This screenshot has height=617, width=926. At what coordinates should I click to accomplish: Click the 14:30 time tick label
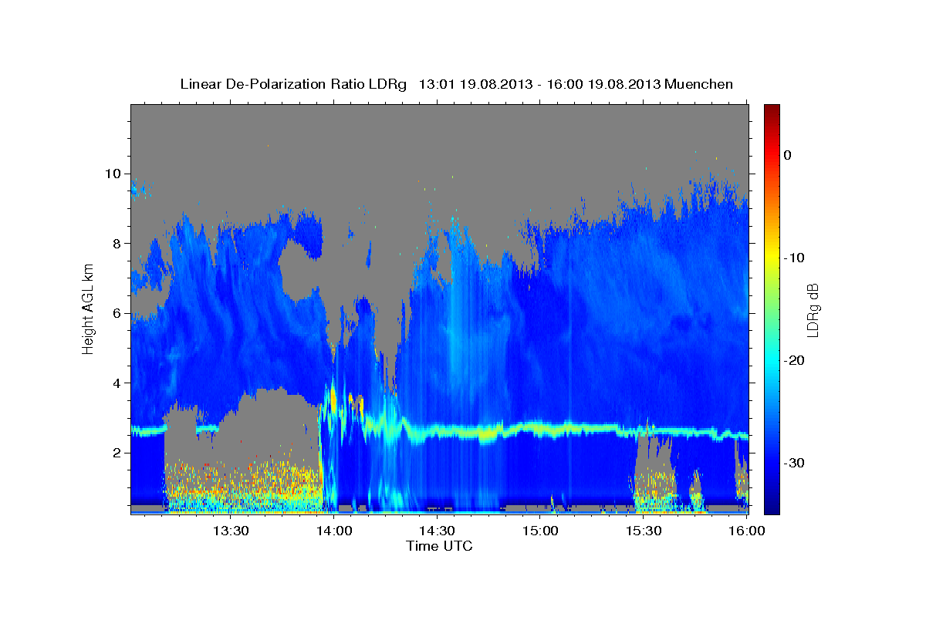[437, 531]
